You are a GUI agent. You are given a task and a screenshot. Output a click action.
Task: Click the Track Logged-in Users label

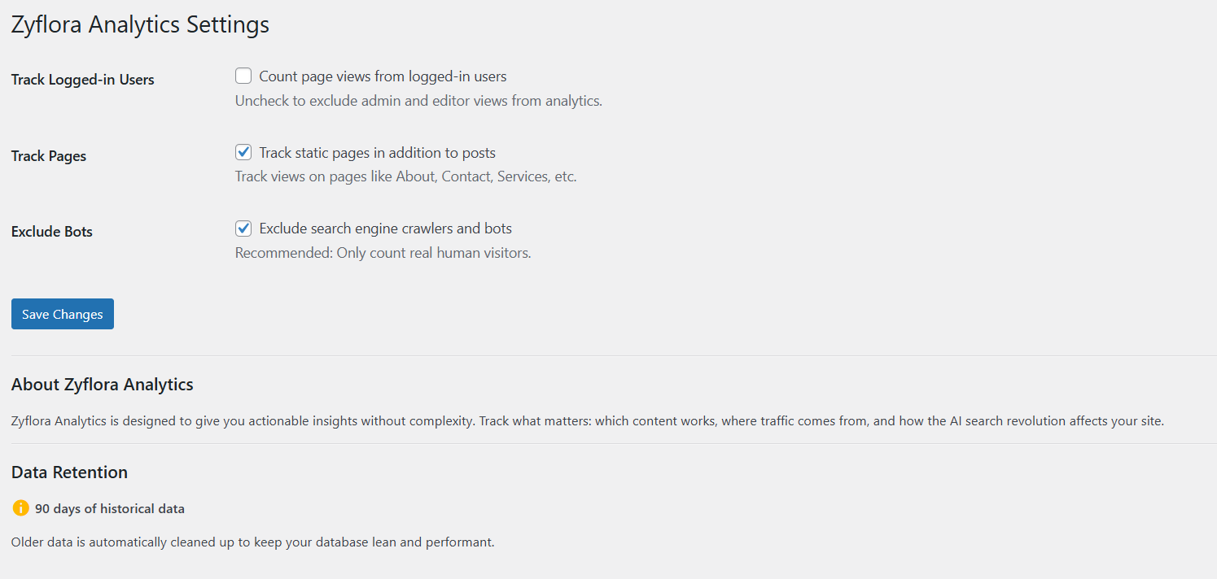tap(82, 79)
